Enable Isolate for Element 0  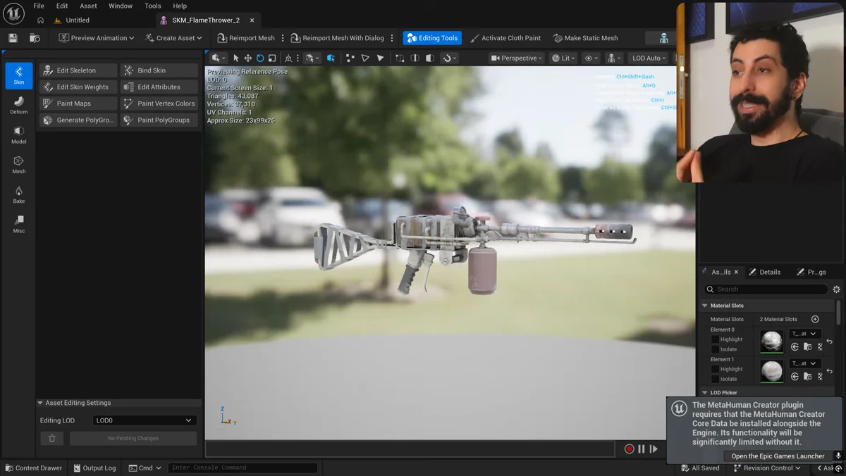715,349
